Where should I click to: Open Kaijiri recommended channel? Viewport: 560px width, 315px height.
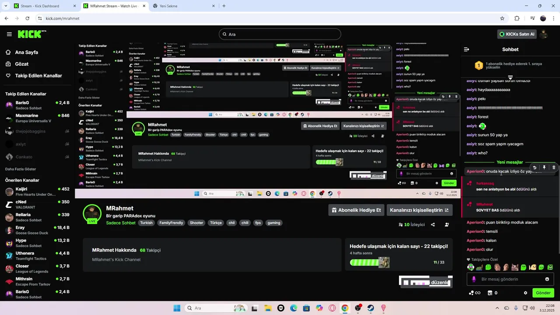click(37, 192)
